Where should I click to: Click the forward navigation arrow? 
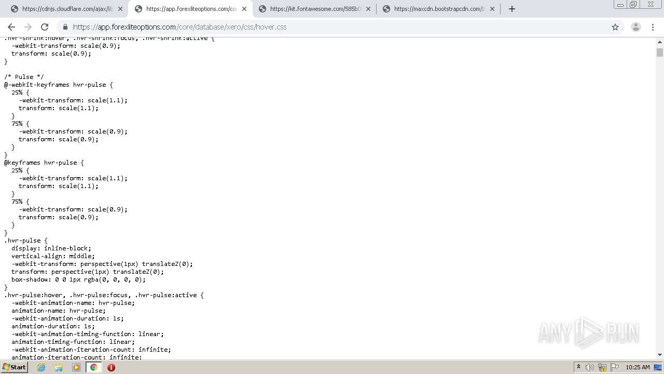[x=28, y=27]
